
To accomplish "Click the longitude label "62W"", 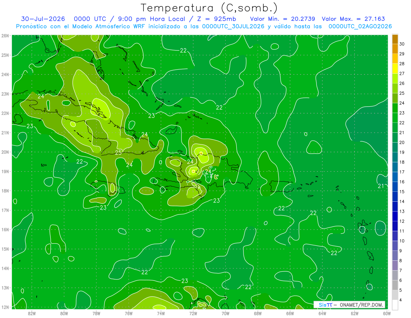I will pyautogui.click(x=354, y=313).
